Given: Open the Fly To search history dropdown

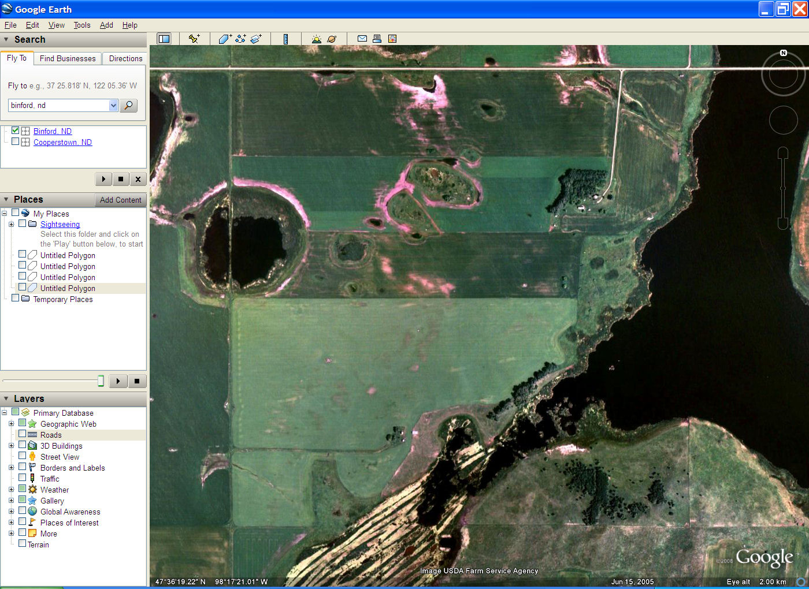Looking at the screenshot, I should tap(113, 105).
